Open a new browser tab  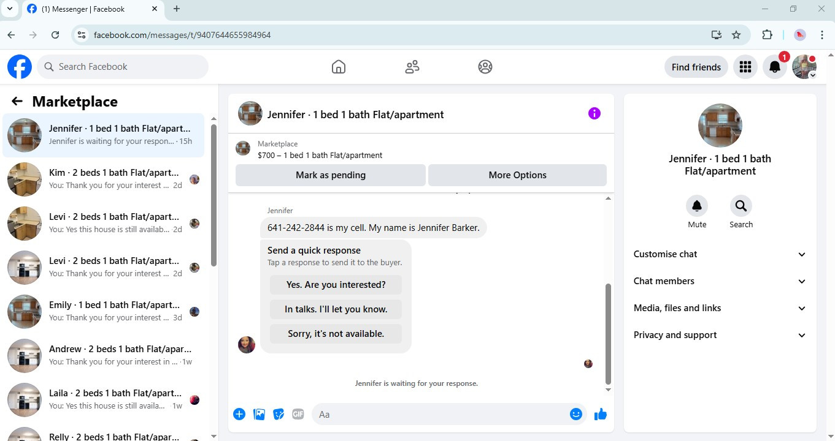click(177, 9)
